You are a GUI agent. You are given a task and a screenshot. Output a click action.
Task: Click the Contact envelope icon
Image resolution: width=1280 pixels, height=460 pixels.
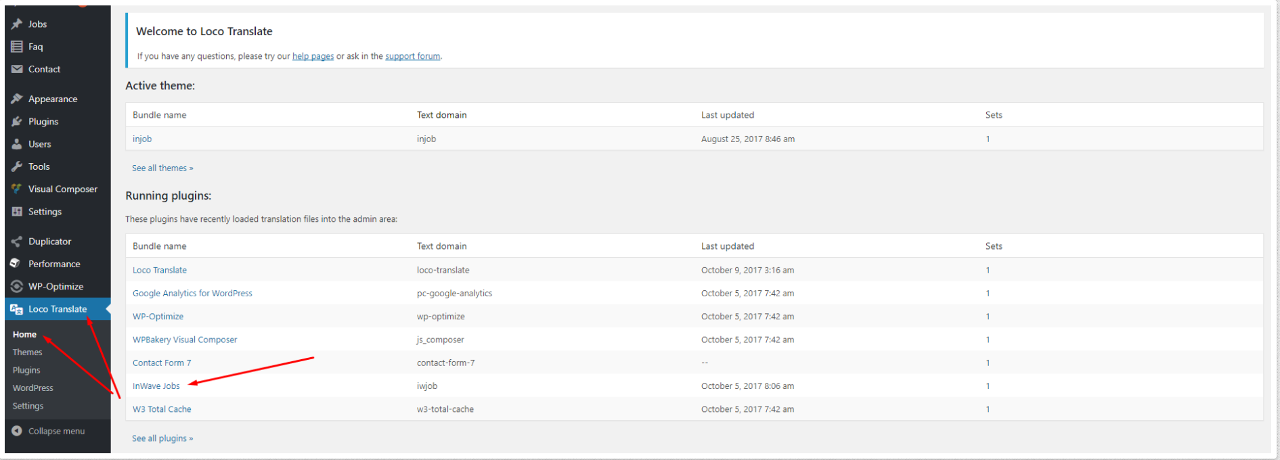[x=17, y=69]
